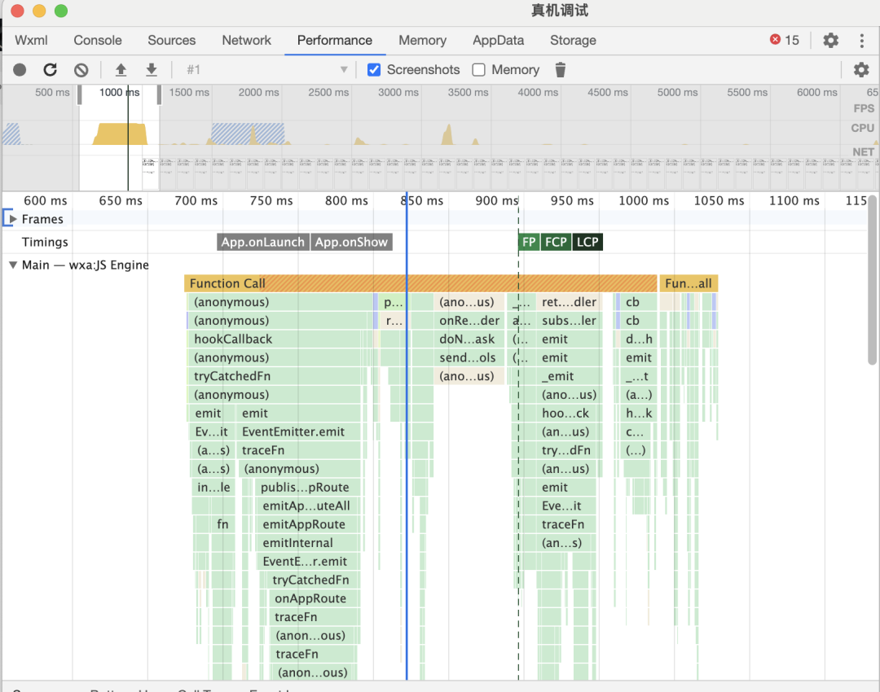Click the trash can collect-garbage icon
880x692 pixels.
tap(560, 69)
